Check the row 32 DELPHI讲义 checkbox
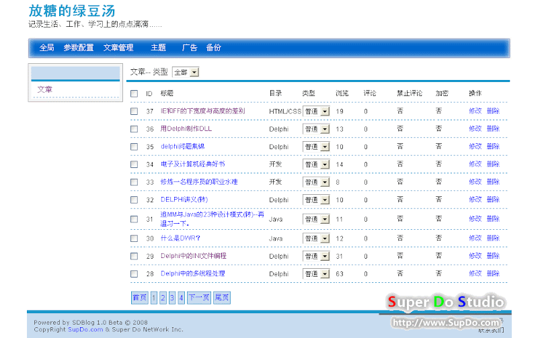Viewport: 538px width, 338px height. tap(134, 200)
